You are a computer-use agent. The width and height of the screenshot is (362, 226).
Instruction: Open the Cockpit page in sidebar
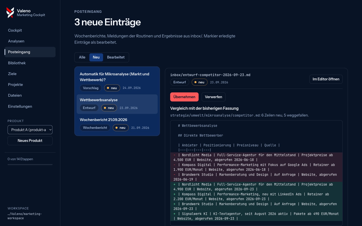tap(30, 30)
